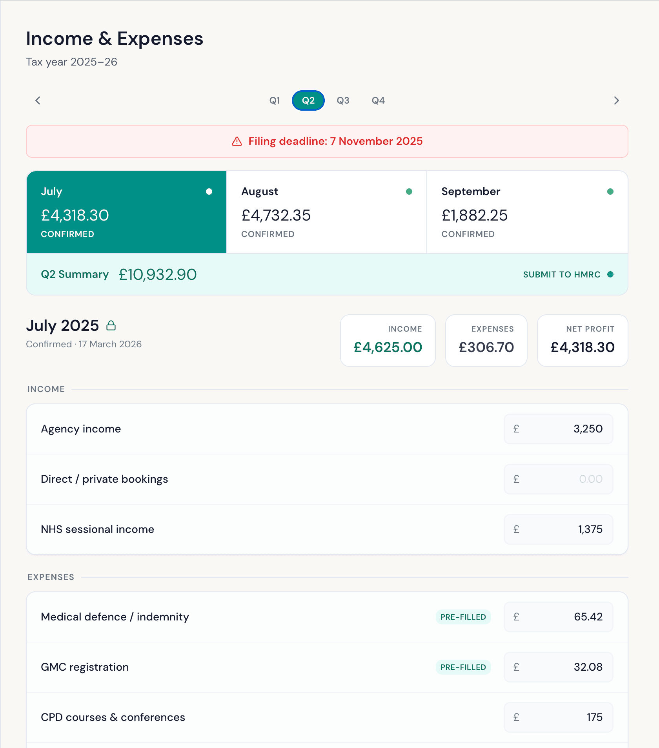Click the status dot on the July card

point(209,192)
